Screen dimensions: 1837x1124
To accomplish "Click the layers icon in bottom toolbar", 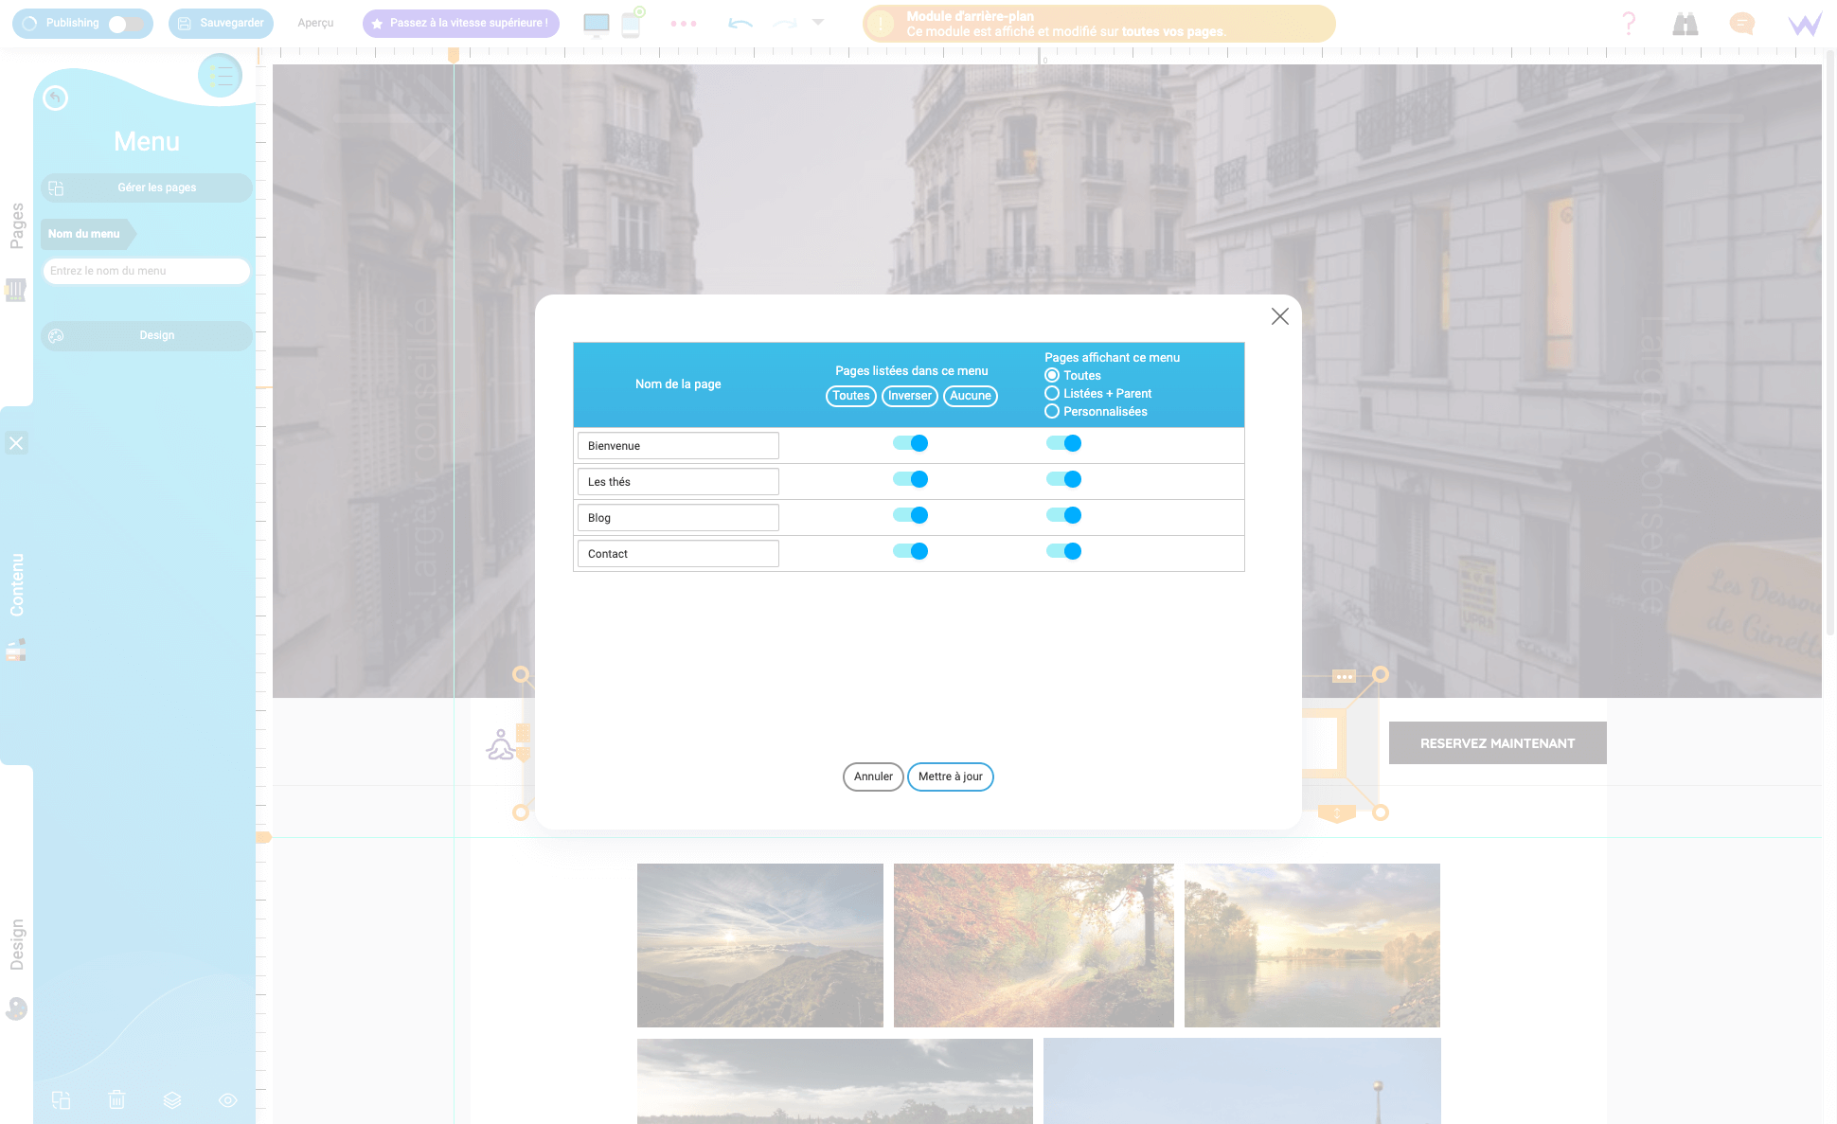I will click(x=172, y=1099).
